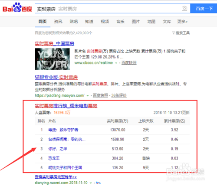Click the 13076.00 box office value
The image size is (217, 186).
click(x=118, y=130)
